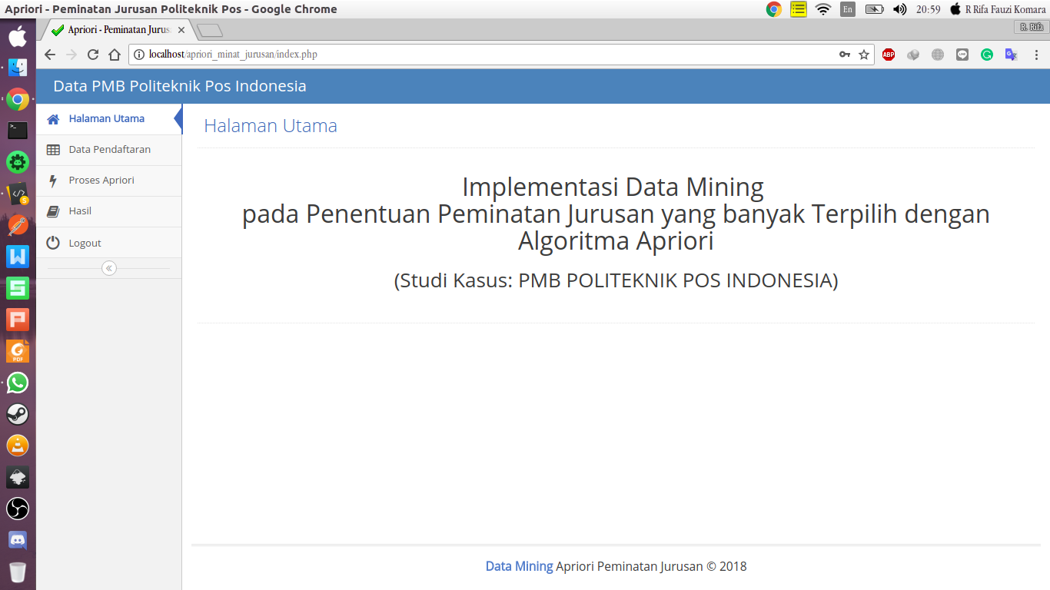Reload the page with the refresh icon
Screen dimensions: 1050x590
(x=93, y=55)
